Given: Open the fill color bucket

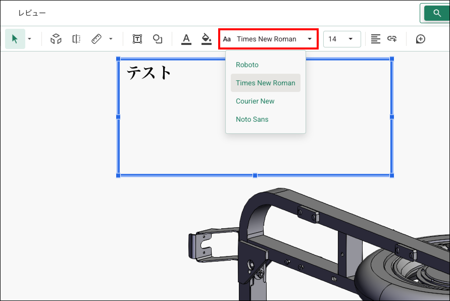Looking at the screenshot, I should (x=206, y=39).
